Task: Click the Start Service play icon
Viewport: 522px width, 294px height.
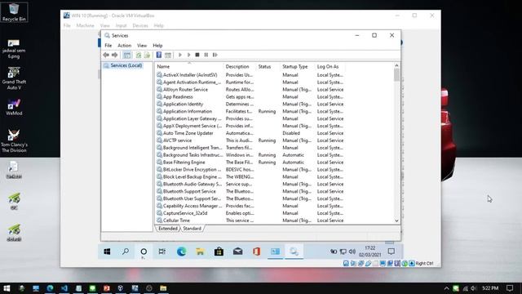Action: 180,55
